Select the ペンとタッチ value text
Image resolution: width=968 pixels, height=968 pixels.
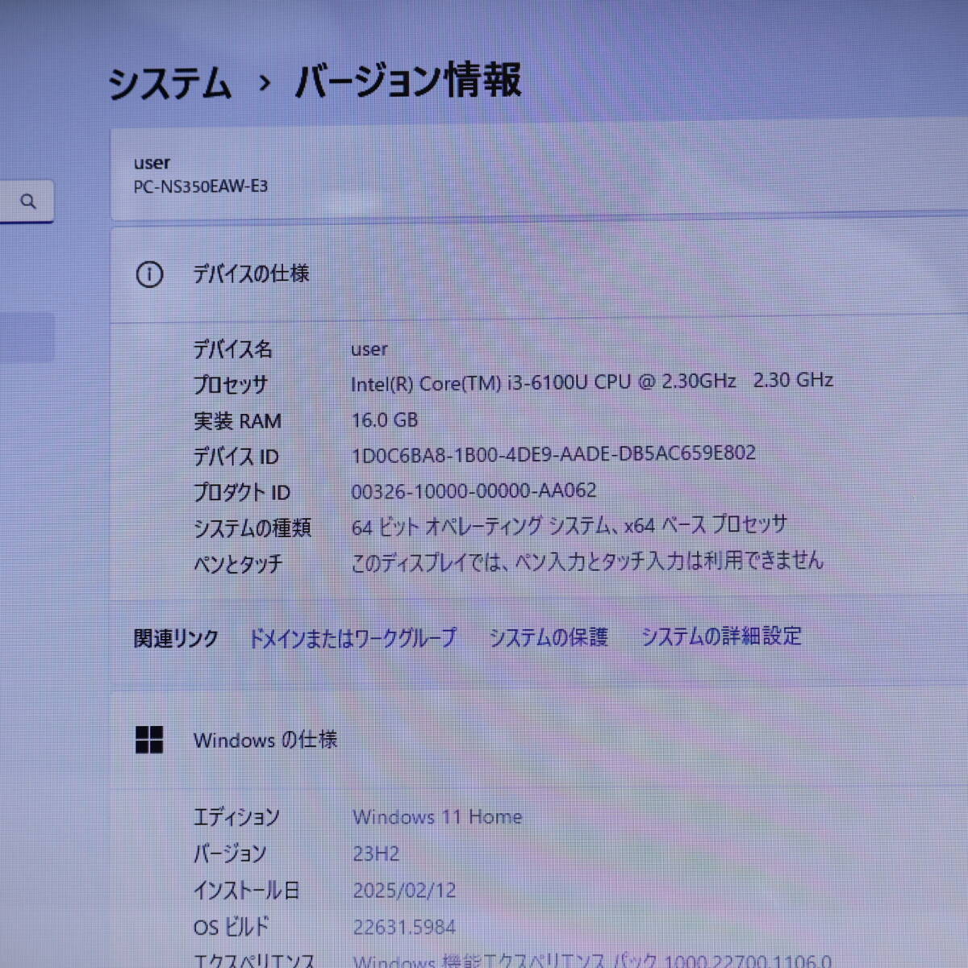587,561
